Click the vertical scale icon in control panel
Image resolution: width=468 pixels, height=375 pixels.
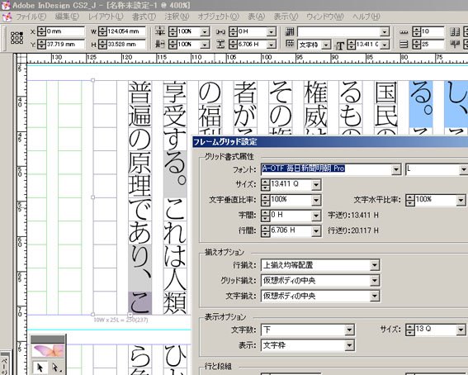point(160,31)
